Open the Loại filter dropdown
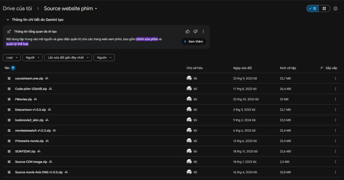Screen dimensions: 344x180 12,58
